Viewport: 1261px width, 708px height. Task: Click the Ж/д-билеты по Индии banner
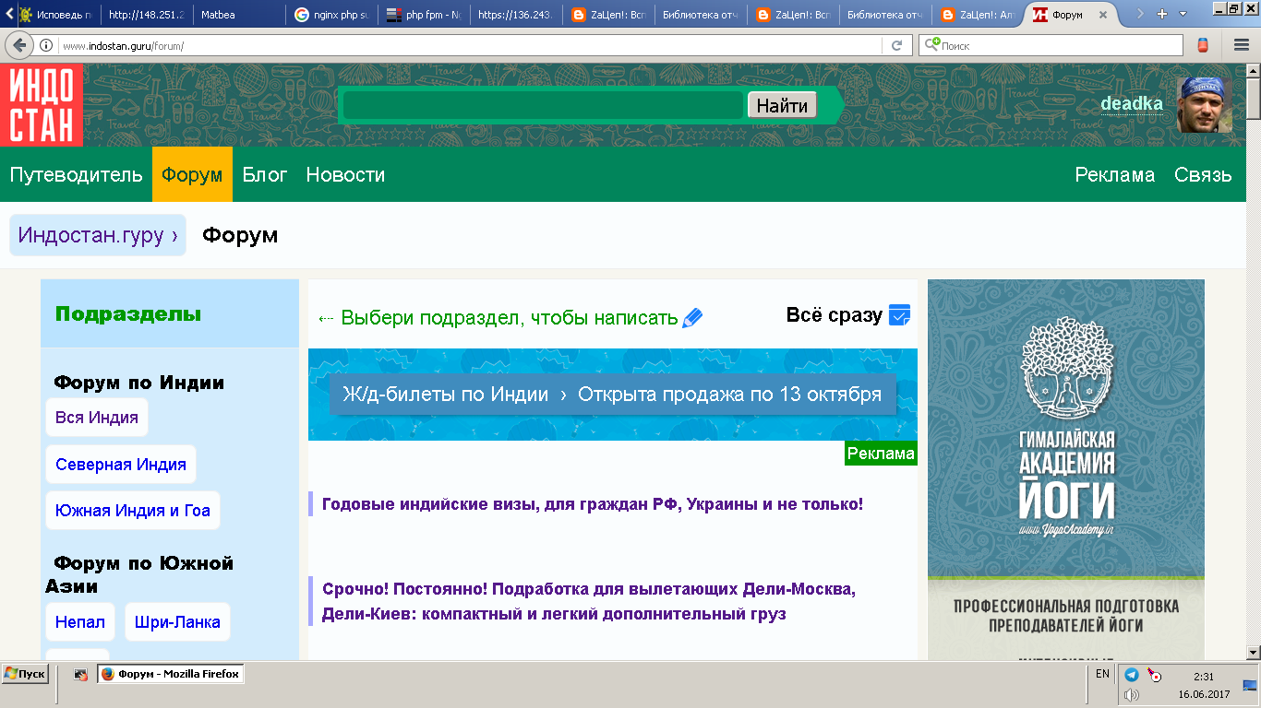[x=612, y=395]
